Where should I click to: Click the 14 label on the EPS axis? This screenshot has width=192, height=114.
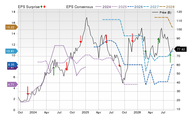(x=13, y=34)
